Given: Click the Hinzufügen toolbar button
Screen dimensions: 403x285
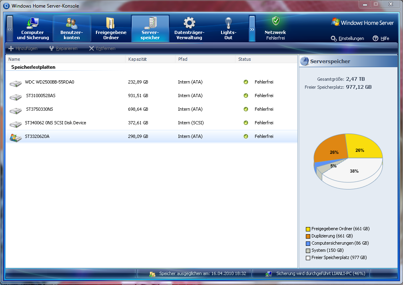Looking at the screenshot, I should pos(23,48).
